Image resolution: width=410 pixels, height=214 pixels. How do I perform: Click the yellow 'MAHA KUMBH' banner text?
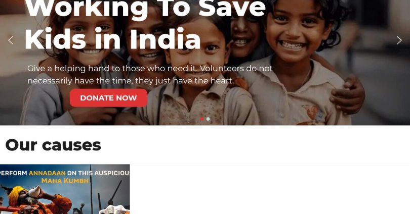coord(65,181)
